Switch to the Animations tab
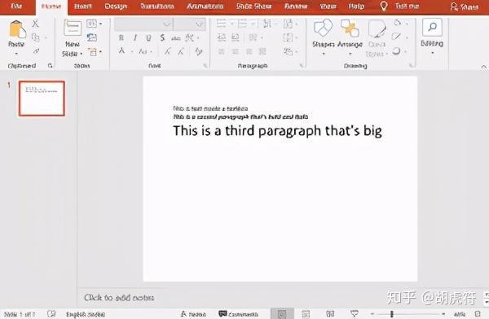 click(205, 7)
